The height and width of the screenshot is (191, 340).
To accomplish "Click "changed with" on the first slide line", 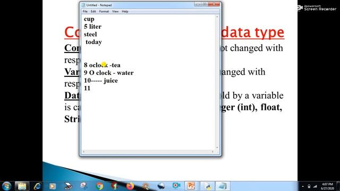I will (x=257, y=48).
